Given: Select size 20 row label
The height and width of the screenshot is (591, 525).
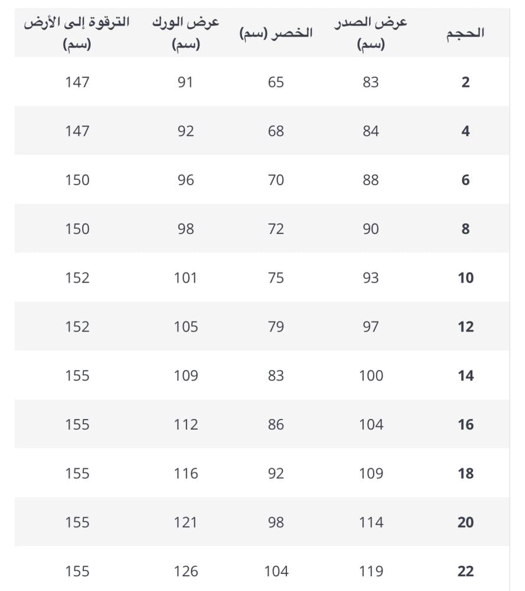Looking at the screenshot, I should point(465,522).
